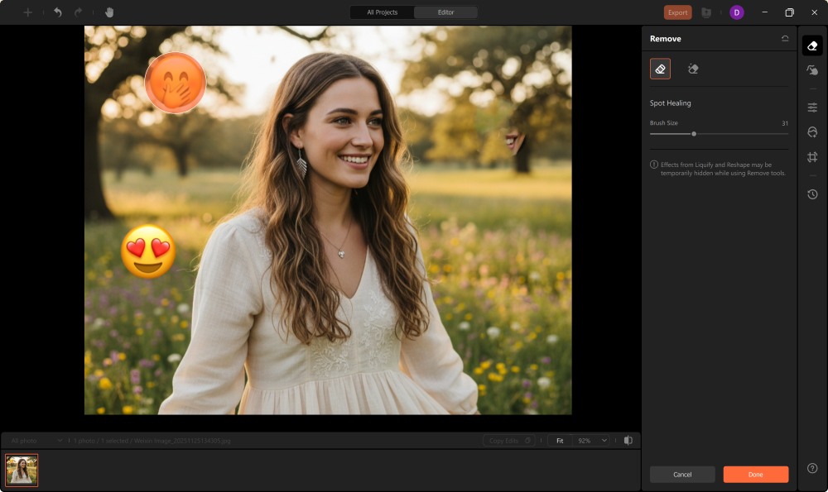Switch to the smart AI removal brush
The image size is (828, 492).
click(x=693, y=69)
